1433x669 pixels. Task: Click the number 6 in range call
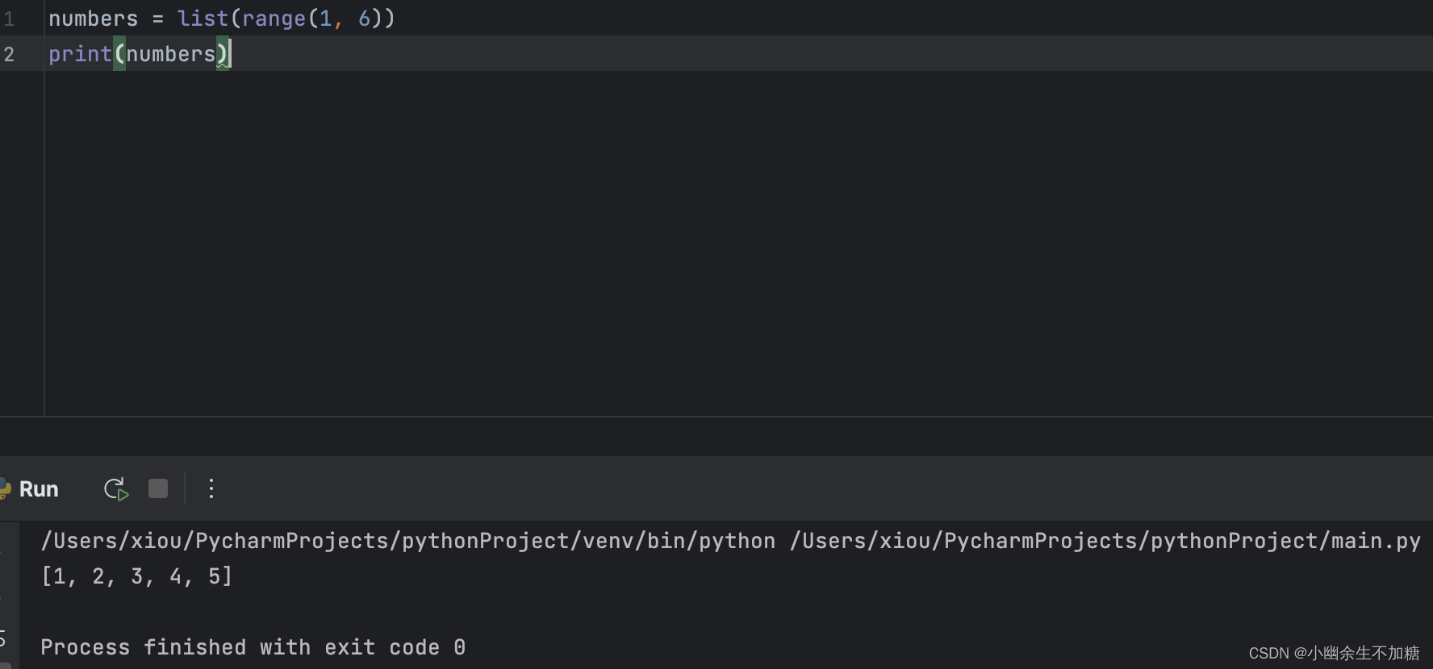tap(365, 19)
